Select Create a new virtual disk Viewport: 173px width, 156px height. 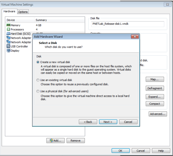38,62
